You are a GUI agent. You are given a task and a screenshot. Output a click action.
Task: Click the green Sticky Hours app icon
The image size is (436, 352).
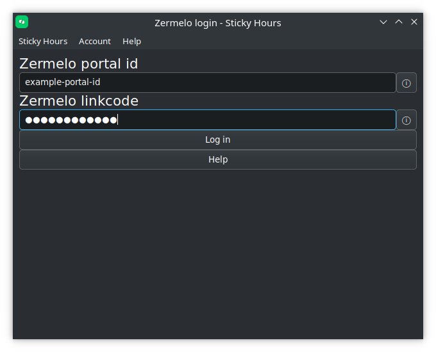[x=22, y=22]
